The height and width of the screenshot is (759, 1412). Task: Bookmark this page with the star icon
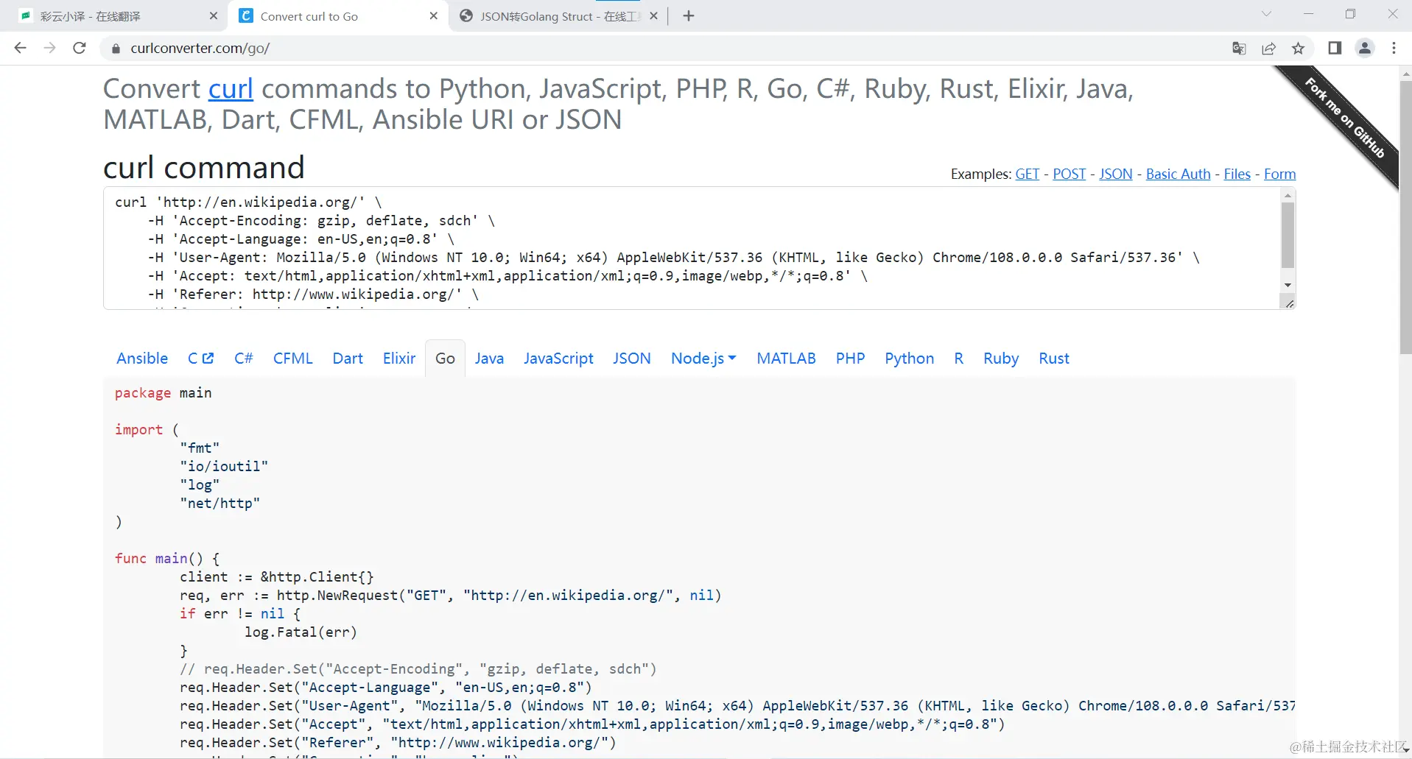(x=1298, y=49)
